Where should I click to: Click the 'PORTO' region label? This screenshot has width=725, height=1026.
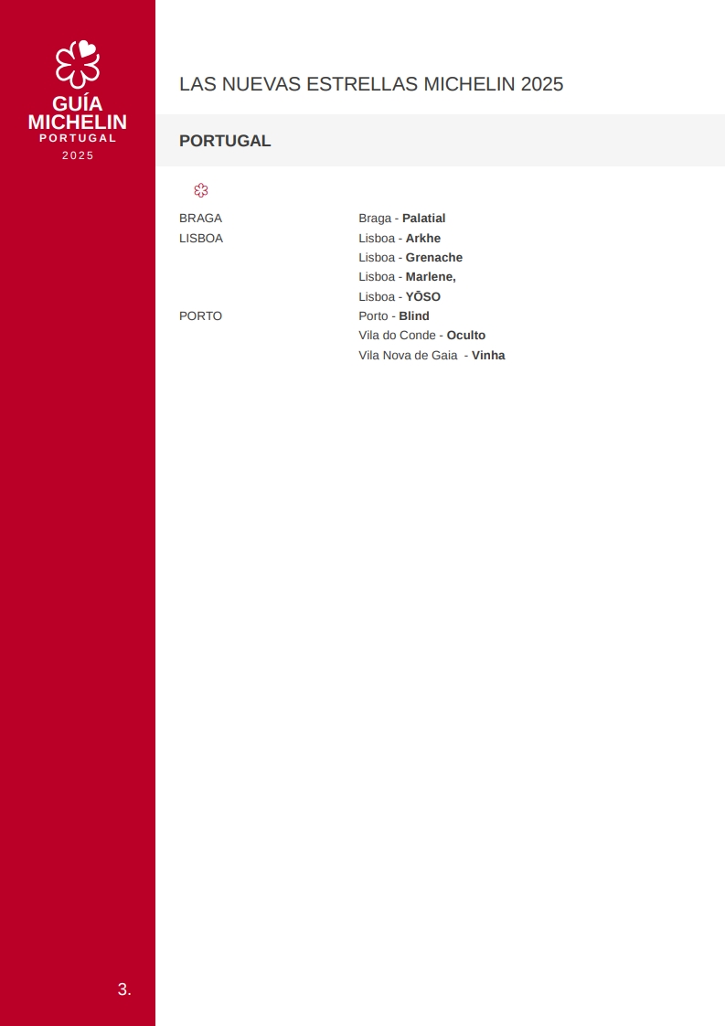coord(201,316)
